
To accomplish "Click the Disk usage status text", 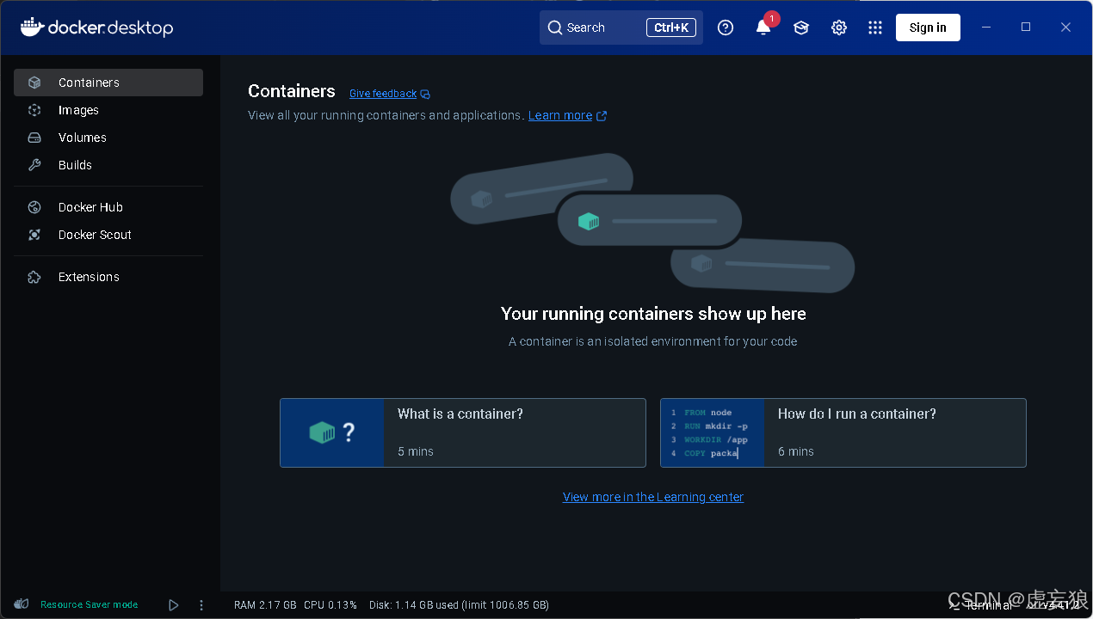I will point(459,605).
